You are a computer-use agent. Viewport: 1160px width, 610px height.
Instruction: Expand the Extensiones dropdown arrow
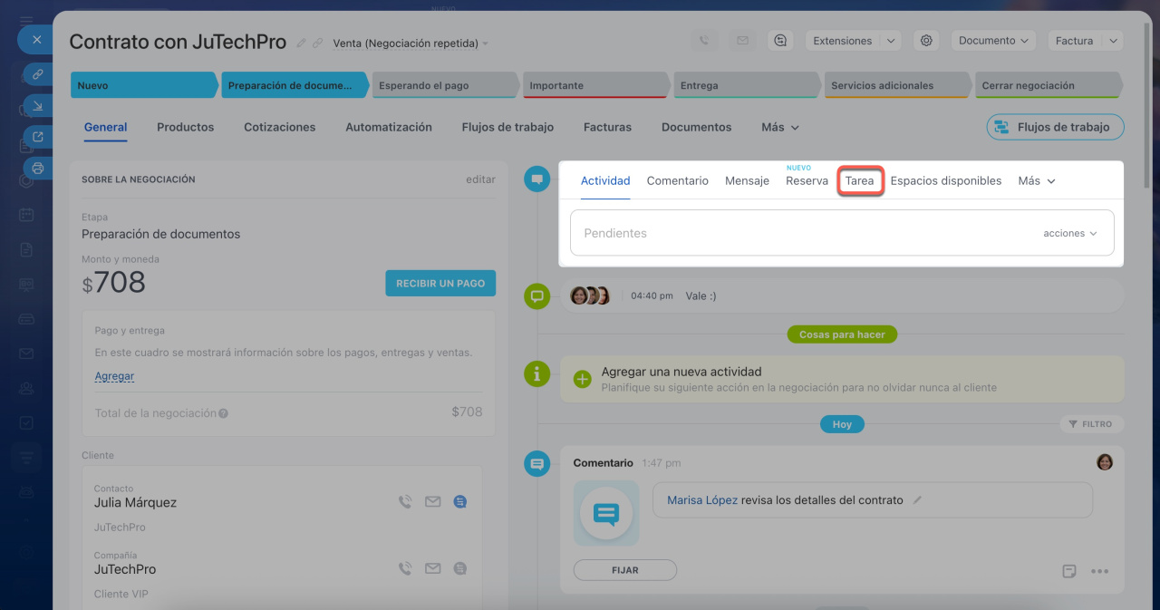pyautogui.click(x=890, y=41)
